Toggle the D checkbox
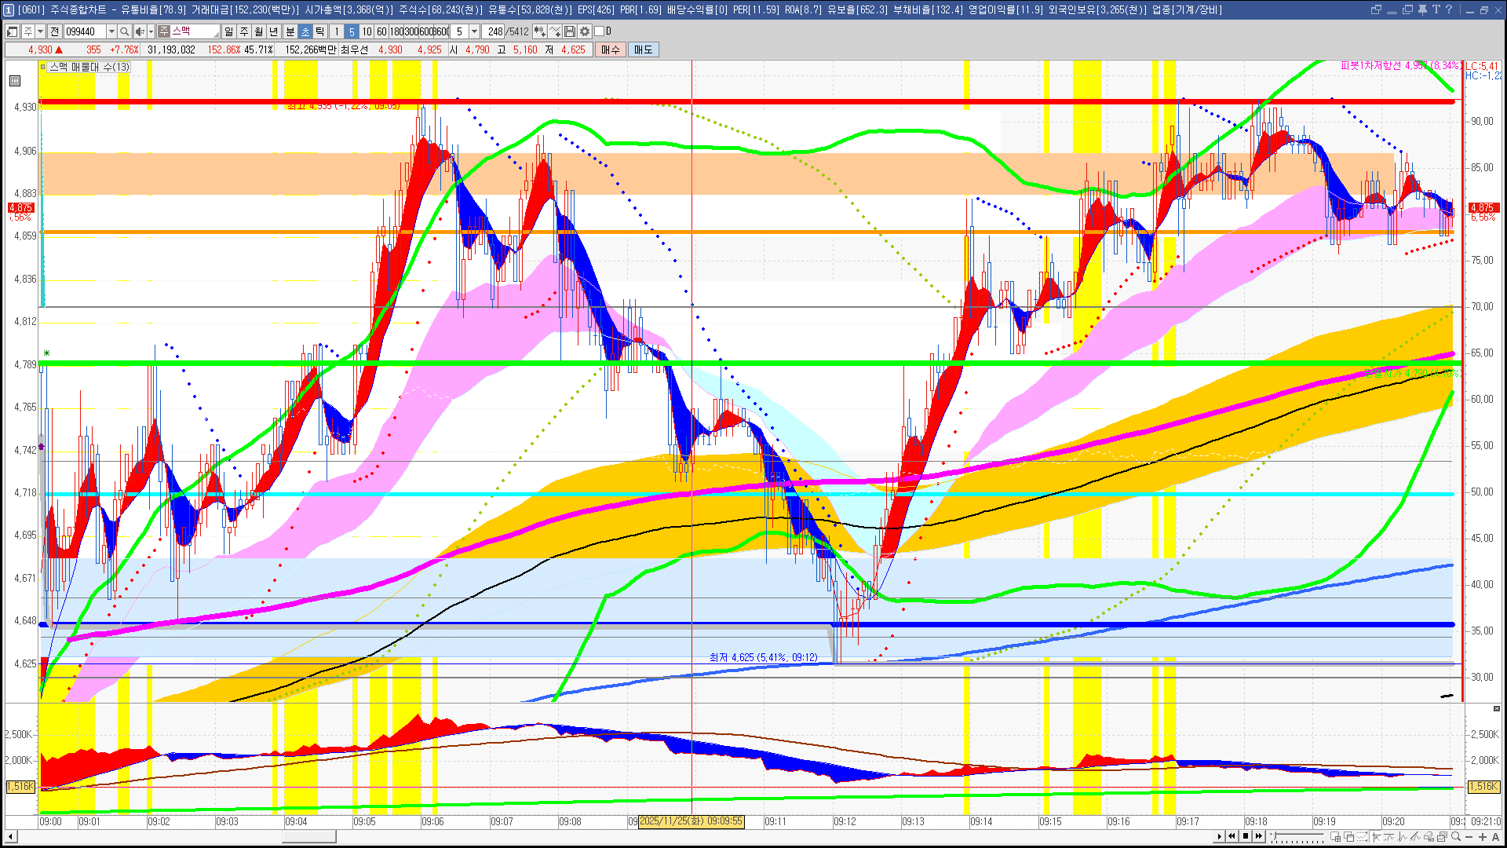The height and width of the screenshot is (848, 1507). point(600,31)
